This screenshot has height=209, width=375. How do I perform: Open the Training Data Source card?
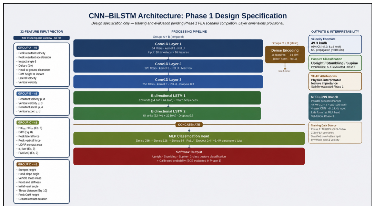(335, 133)
